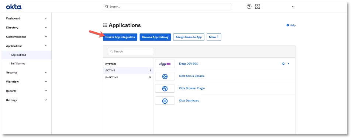The height and width of the screenshot is (139, 352).
Task: Open Eleap DEV SSO application
Action: (x=189, y=64)
